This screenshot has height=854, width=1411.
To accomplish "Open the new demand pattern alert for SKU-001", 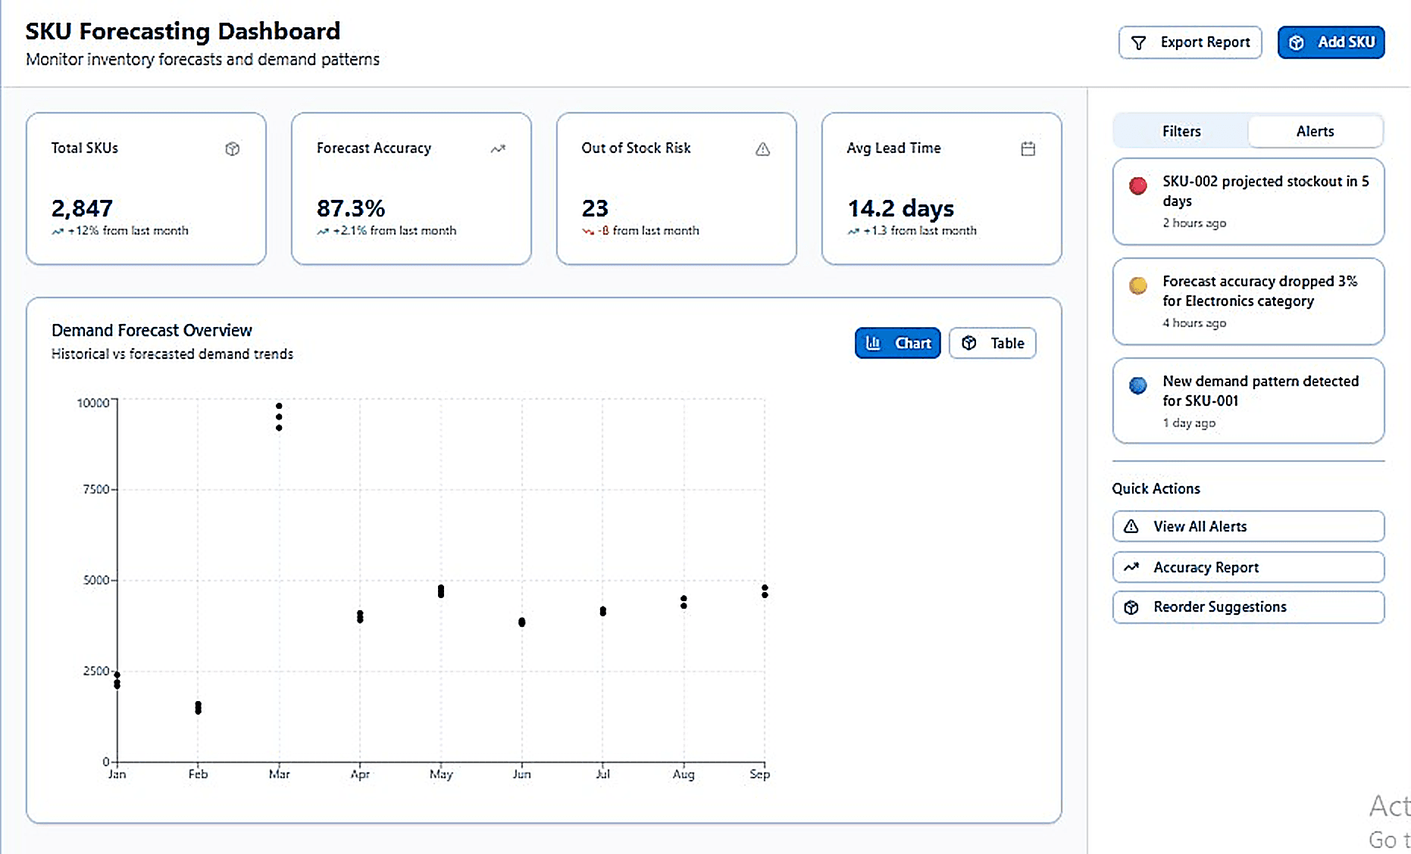I will [1248, 401].
